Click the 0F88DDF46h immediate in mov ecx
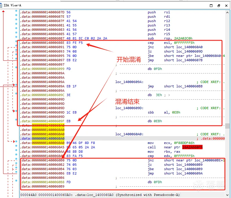 184,143
